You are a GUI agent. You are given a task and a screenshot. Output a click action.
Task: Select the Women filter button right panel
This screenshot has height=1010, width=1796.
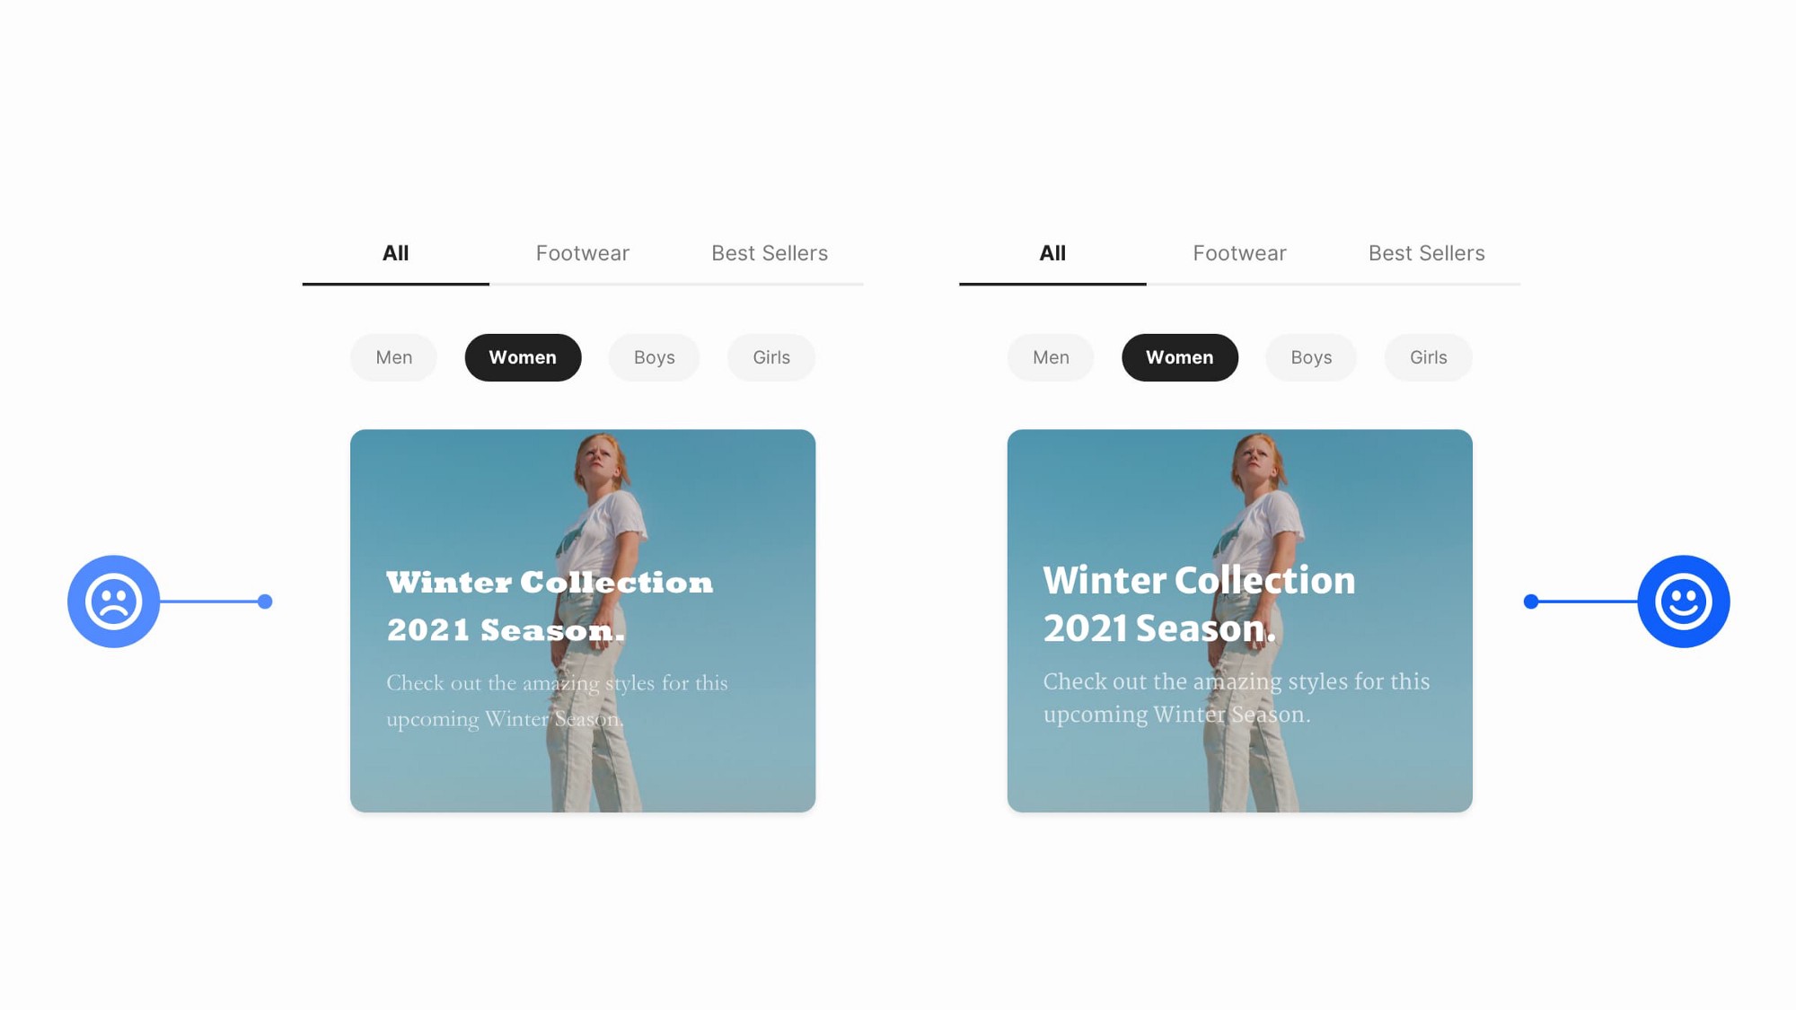(x=1179, y=357)
